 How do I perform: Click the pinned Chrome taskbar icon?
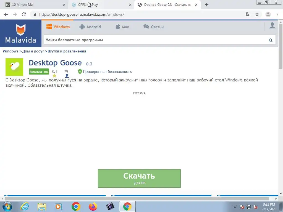pyautogui.click(x=76, y=206)
